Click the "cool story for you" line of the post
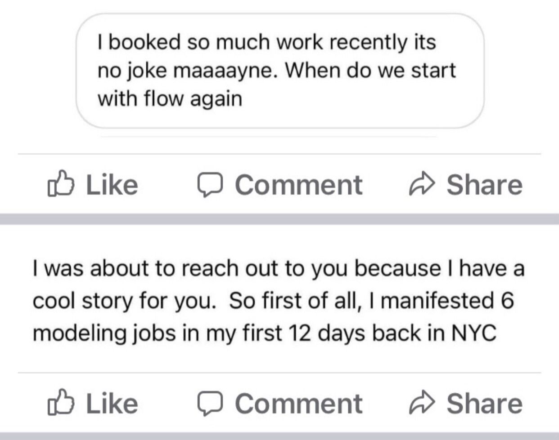559x440 pixels. pos(272,301)
